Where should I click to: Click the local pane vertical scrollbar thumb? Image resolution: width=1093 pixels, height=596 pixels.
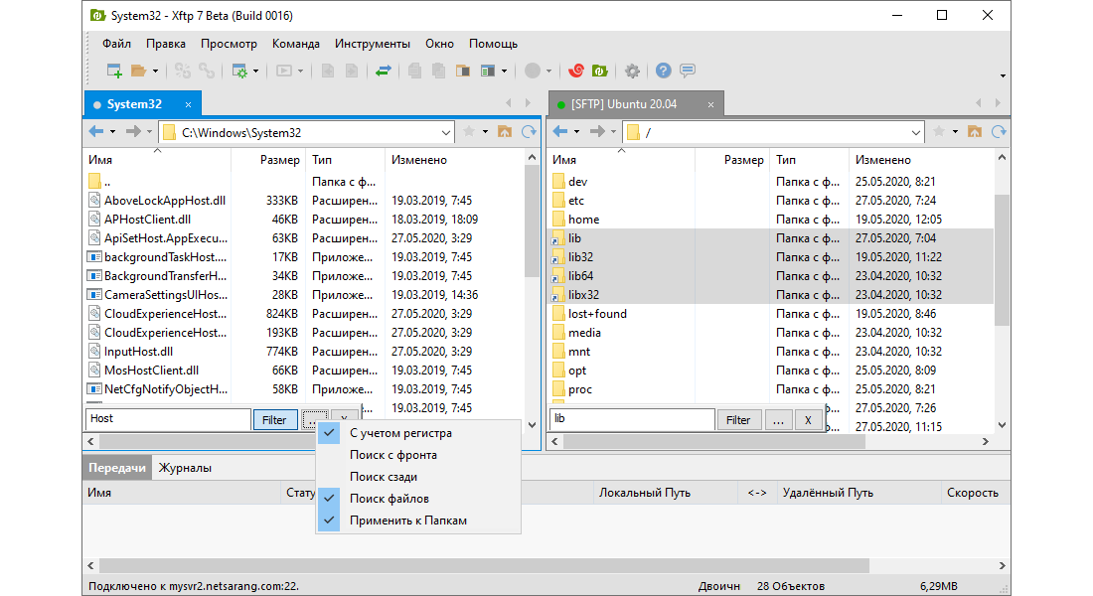pos(532,222)
